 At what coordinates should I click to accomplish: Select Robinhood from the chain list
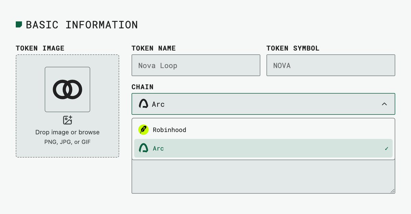click(x=263, y=130)
